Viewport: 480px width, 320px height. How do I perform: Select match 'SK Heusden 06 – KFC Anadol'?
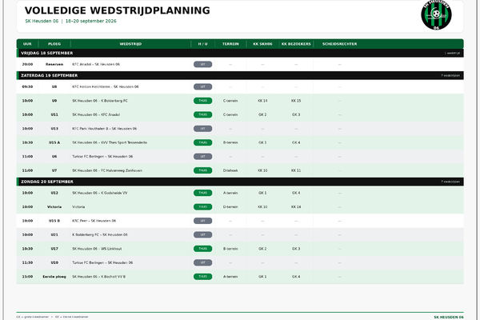click(96, 114)
